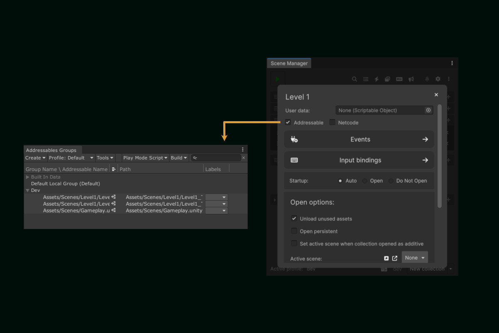
Task: Click the notification bell icon in Scene Manager
Action: (427, 79)
